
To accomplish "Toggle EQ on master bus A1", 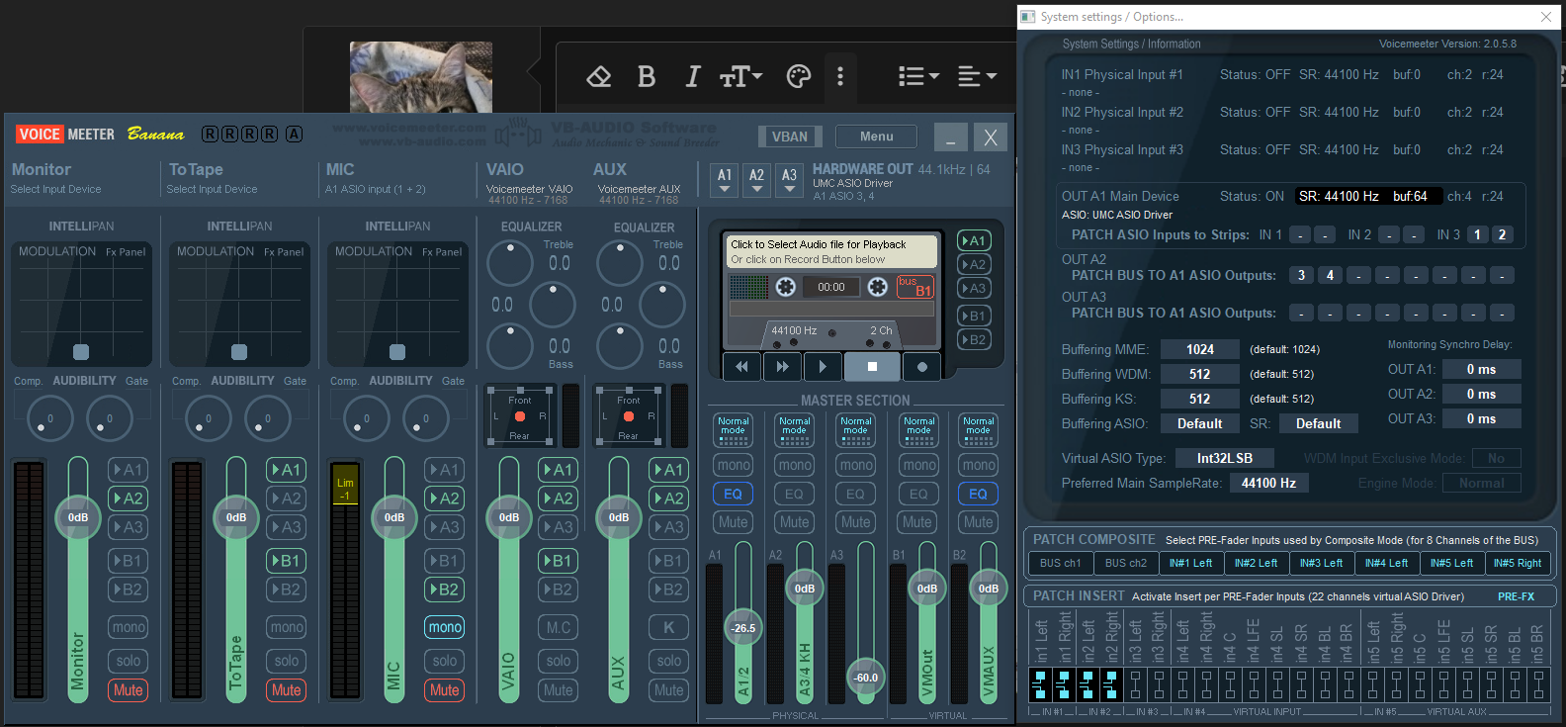I will 734,494.
